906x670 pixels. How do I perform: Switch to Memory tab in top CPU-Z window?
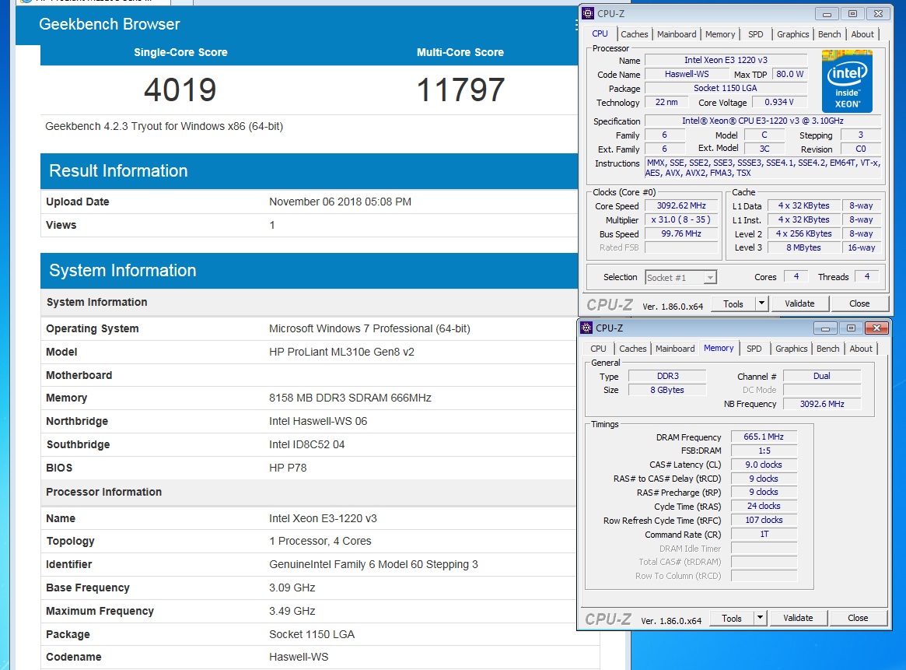click(720, 34)
